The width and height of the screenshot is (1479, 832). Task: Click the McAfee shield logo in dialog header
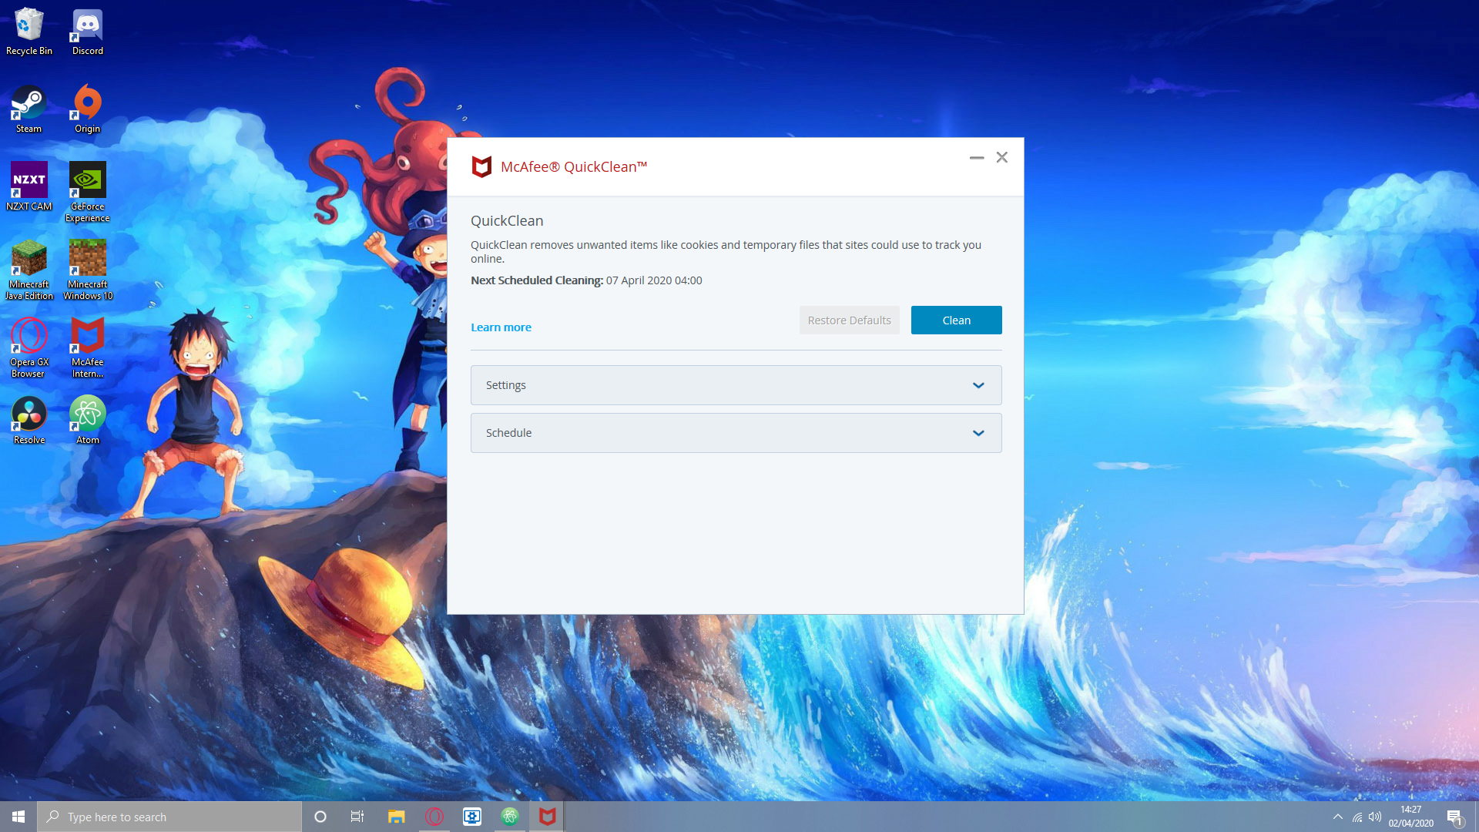coord(481,166)
